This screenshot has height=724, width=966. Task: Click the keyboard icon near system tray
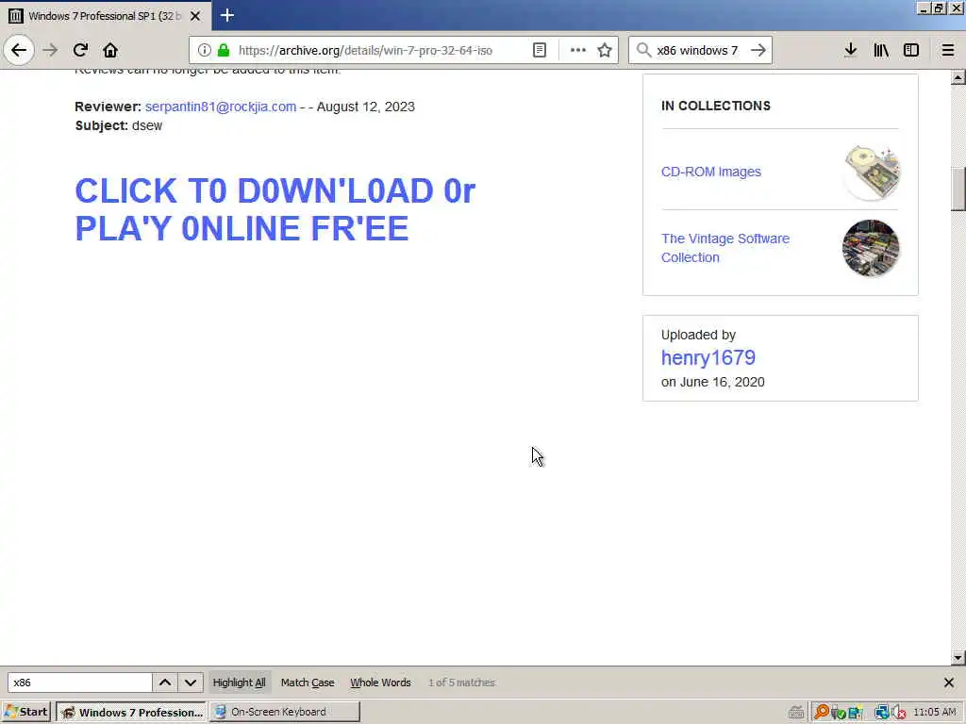coord(796,713)
